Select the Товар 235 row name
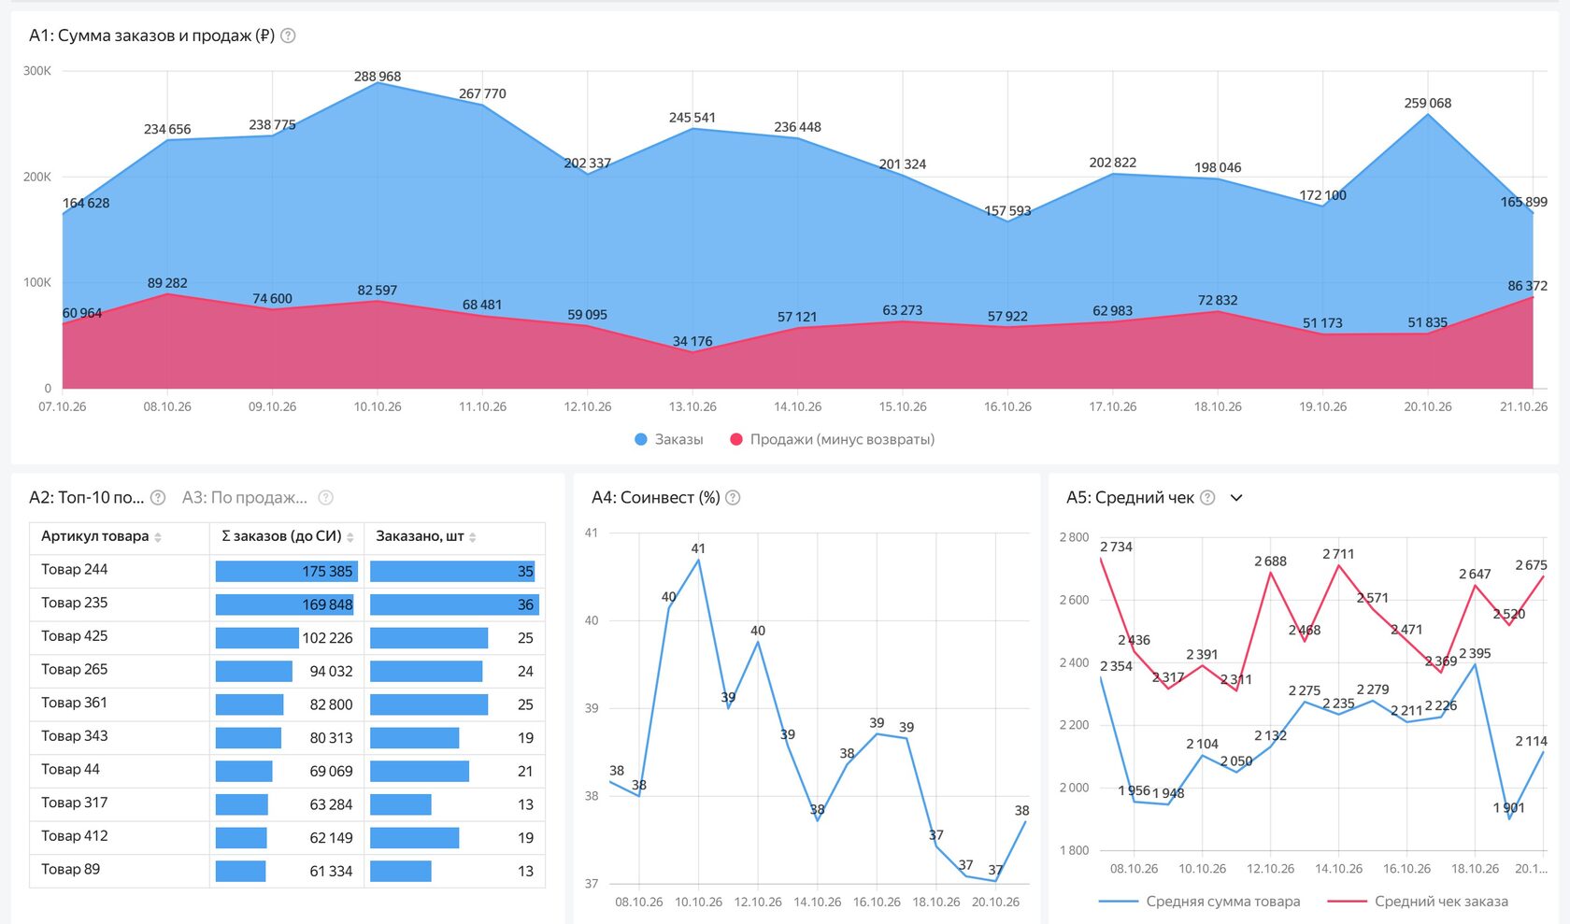1570x924 pixels. [x=75, y=604]
